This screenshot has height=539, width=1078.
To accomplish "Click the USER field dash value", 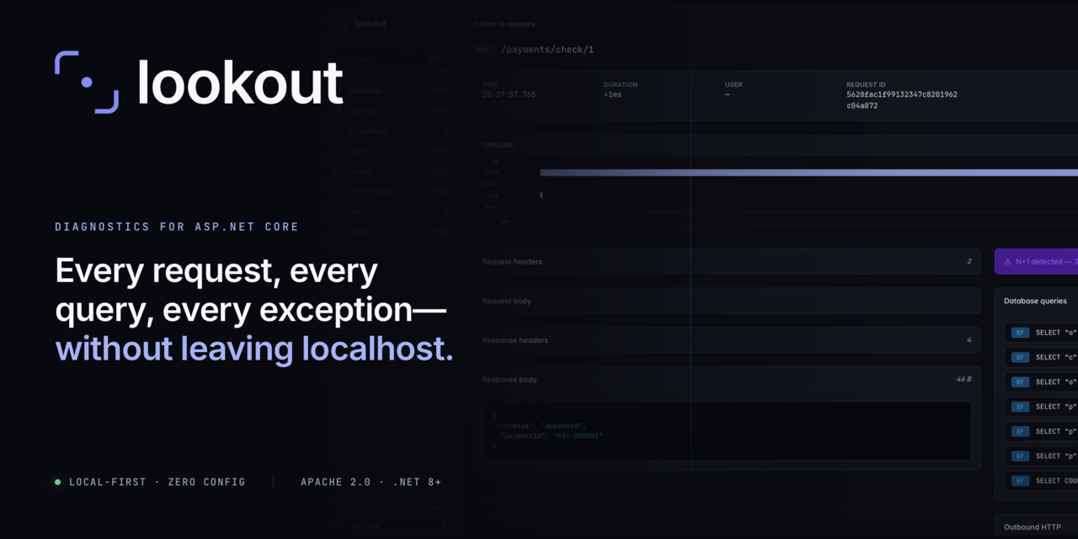I will click(728, 94).
